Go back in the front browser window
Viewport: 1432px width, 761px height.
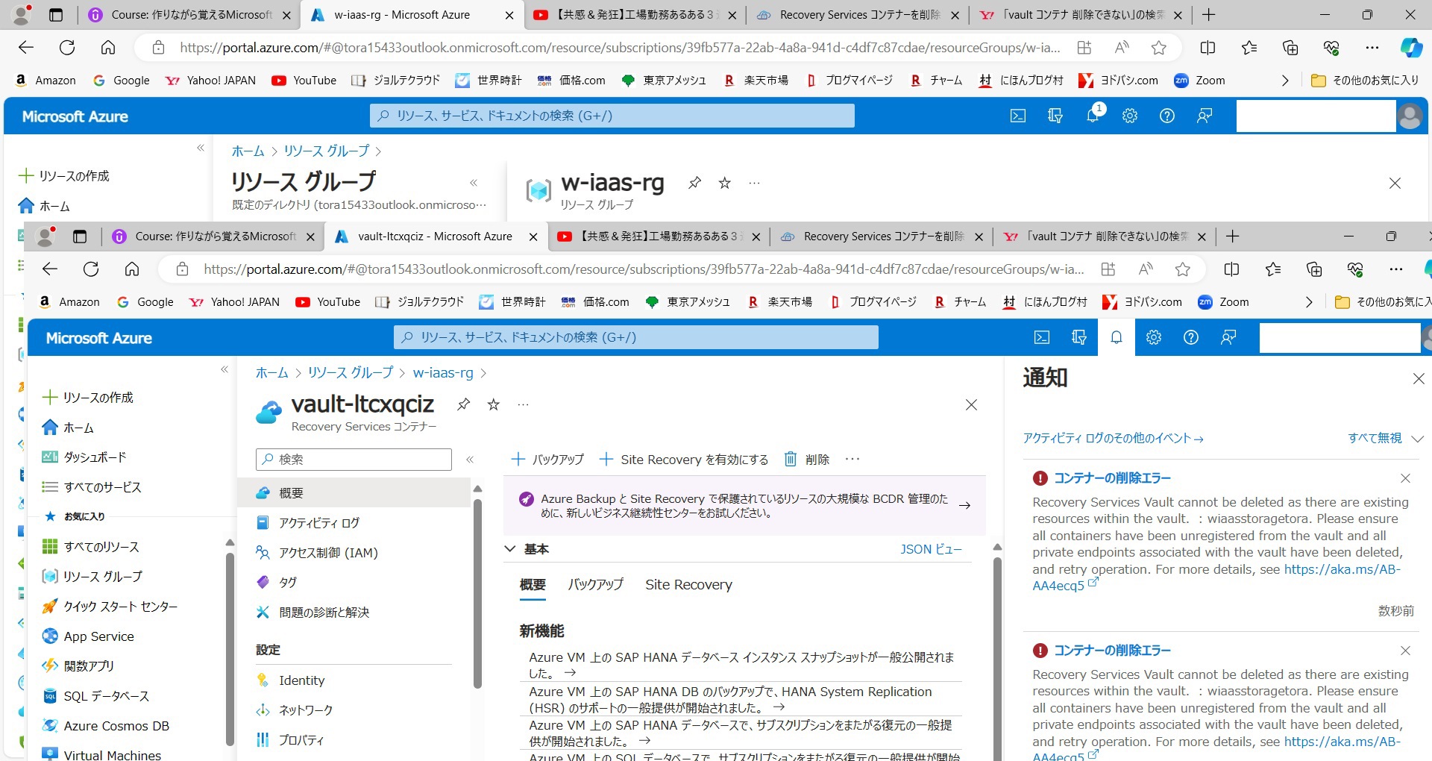point(50,269)
